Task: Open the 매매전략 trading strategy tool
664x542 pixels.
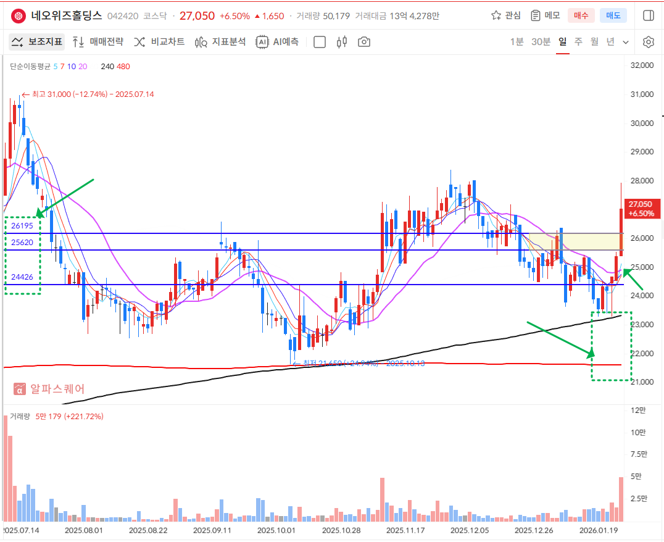Action: (x=98, y=42)
